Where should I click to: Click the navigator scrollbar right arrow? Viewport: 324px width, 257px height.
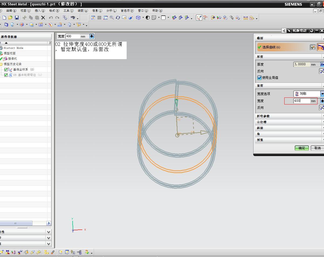49,223
